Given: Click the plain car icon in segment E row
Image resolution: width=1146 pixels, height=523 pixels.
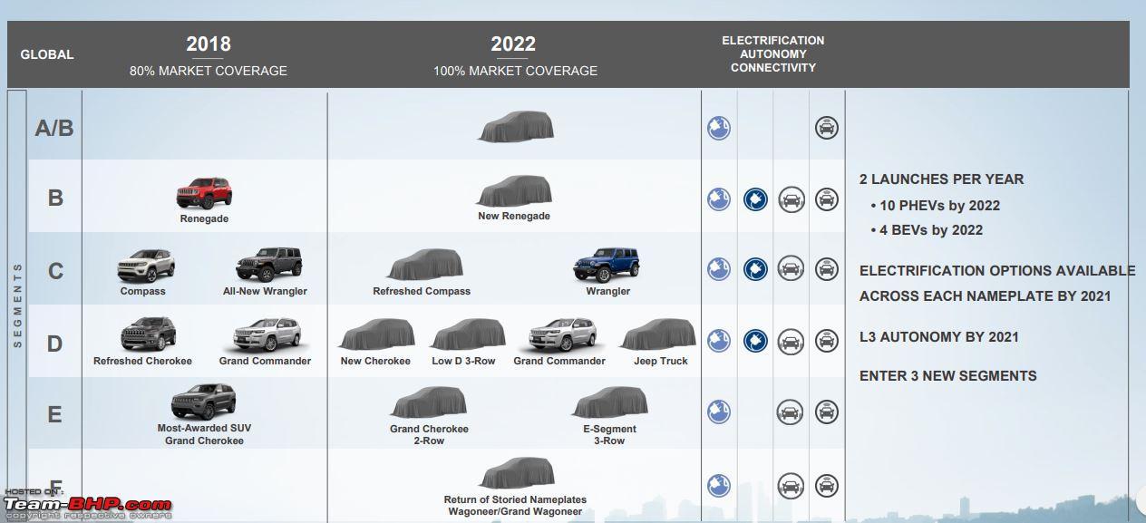Looking at the screenshot, I should click(x=791, y=412).
